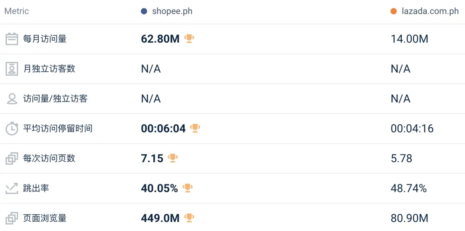This screenshot has width=465, height=231.
Task: Click the bounce-arrow icon beside 跳出率
Action: tap(12, 188)
